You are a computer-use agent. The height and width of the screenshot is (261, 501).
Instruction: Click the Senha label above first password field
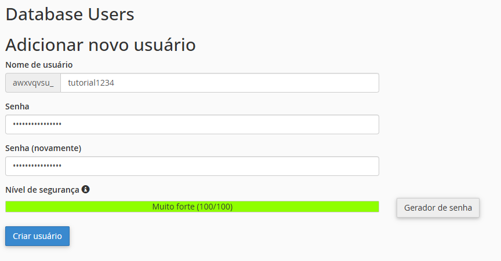[x=17, y=106]
